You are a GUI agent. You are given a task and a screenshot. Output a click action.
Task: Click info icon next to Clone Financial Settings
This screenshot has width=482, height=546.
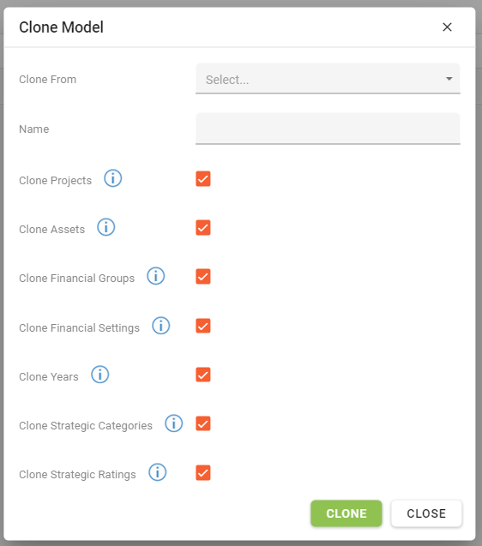(160, 326)
